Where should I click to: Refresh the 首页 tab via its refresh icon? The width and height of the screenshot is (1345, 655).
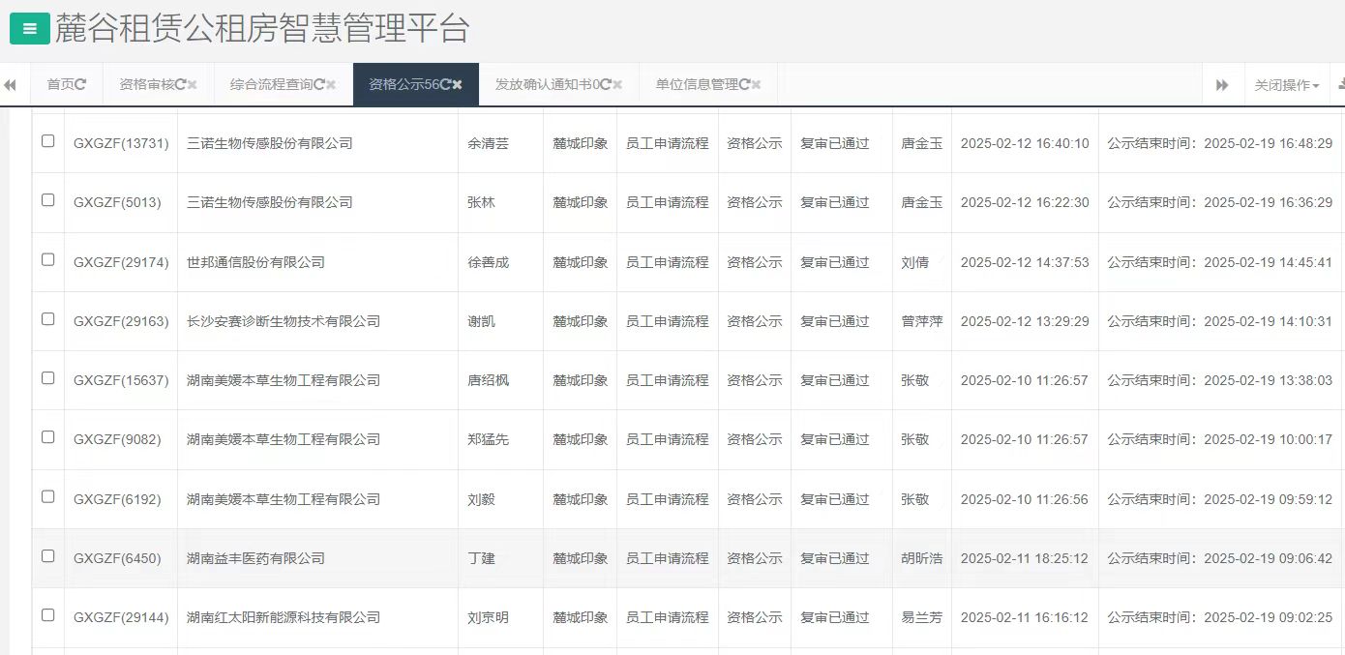tap(81, 84)
